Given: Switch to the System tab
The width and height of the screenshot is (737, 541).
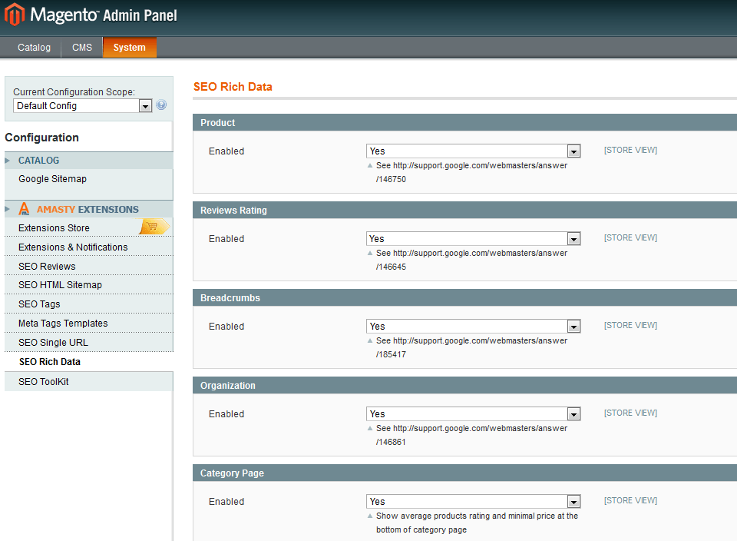Looking at the screenshot, I should point(129,47).
